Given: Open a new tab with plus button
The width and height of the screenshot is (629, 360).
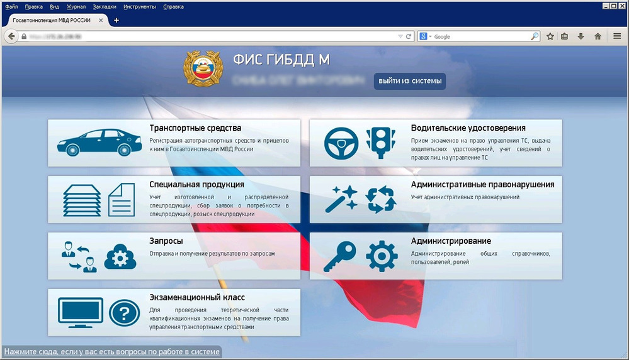Looking at the screenshot, I should coord(116,20).
